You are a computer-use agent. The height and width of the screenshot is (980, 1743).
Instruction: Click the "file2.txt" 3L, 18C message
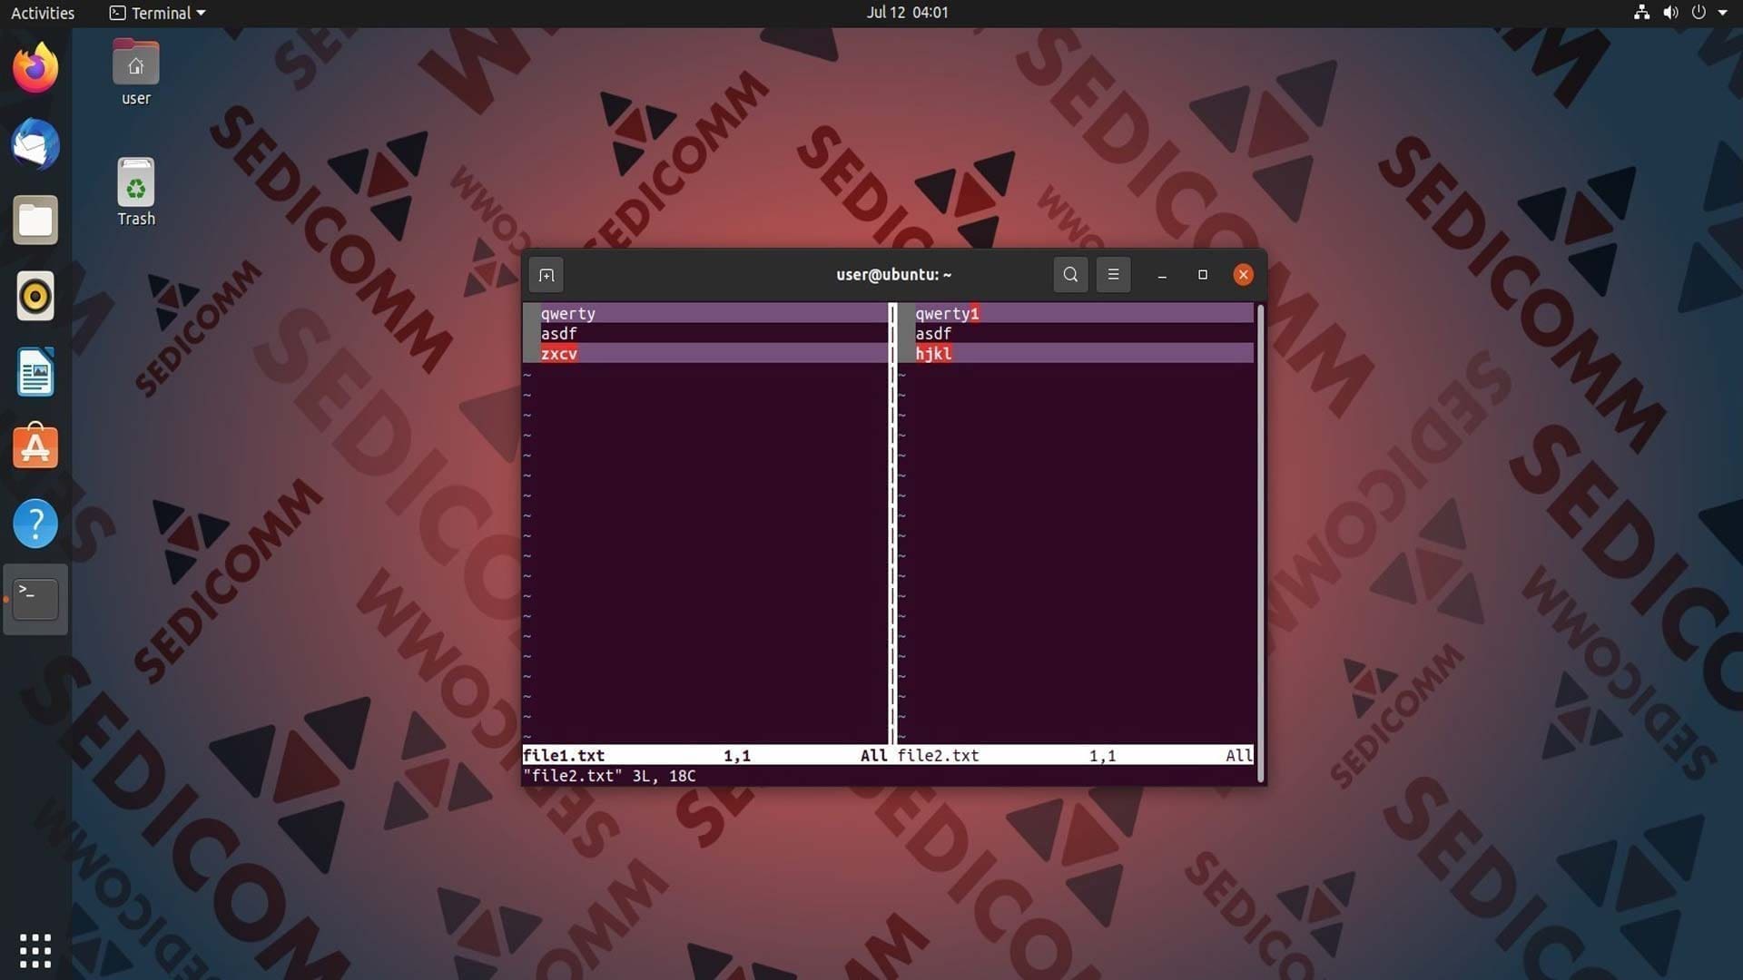click(x=609, y=776)
